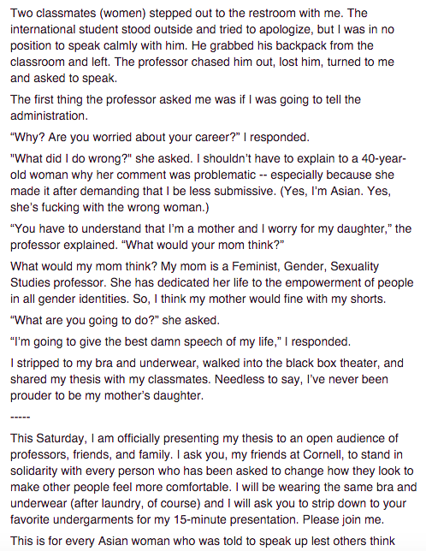Click the dashed separator line

pyautogui.click(x=20, y=418)
